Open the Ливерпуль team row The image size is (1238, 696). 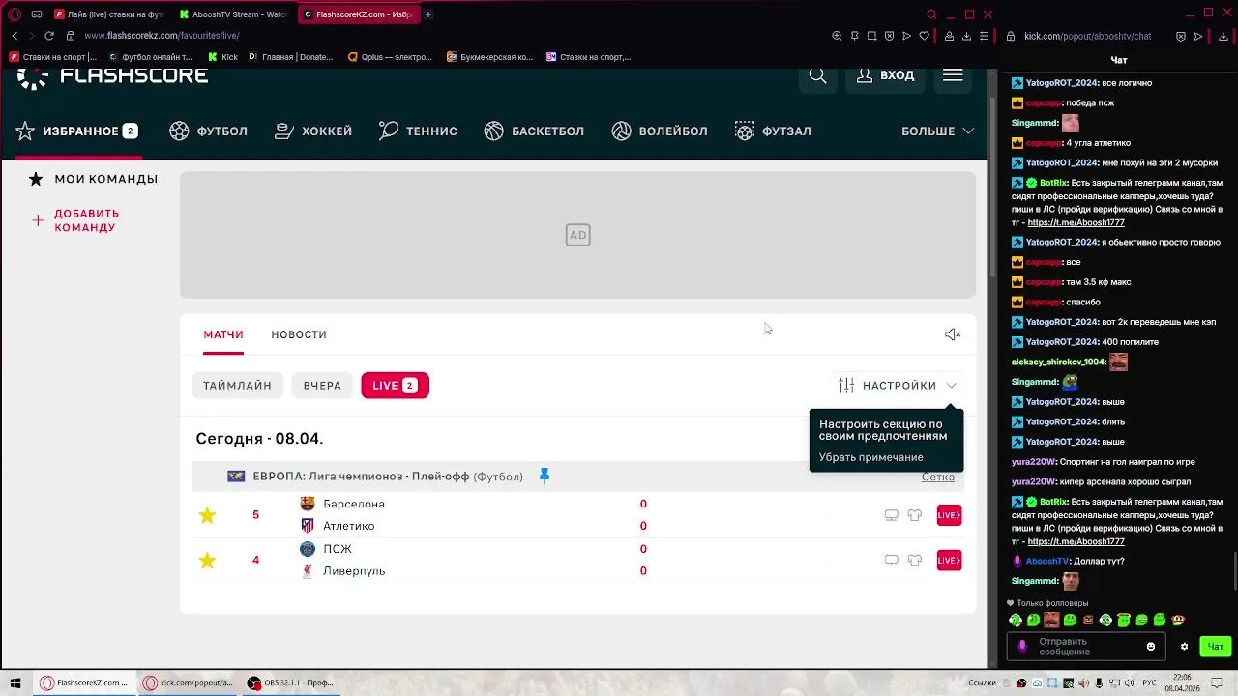click(354, 571)
